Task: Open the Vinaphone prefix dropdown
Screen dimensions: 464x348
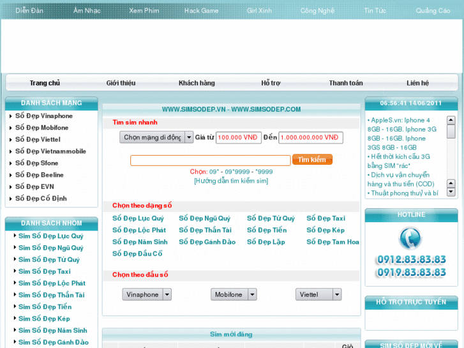Action: tap(147, 294)
